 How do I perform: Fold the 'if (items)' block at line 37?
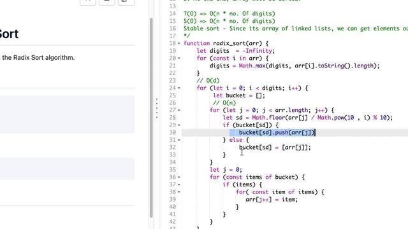point(179,184)
